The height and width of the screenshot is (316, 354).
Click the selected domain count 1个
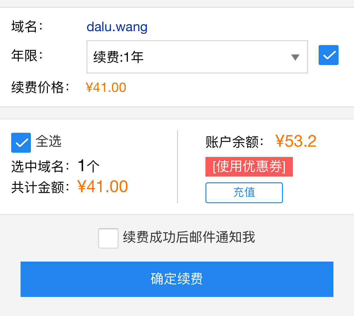(x=88, y=166)
